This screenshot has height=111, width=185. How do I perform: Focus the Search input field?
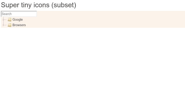[x=19, y=14]
